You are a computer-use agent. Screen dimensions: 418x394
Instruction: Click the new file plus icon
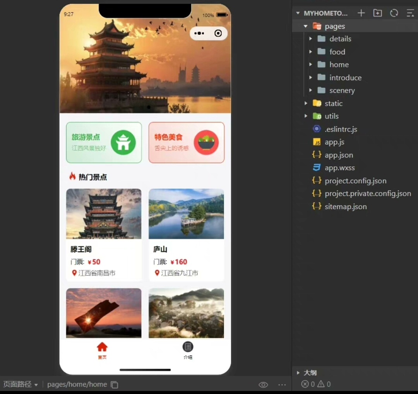361,13
